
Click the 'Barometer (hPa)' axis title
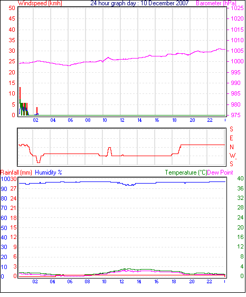(216, 3)
